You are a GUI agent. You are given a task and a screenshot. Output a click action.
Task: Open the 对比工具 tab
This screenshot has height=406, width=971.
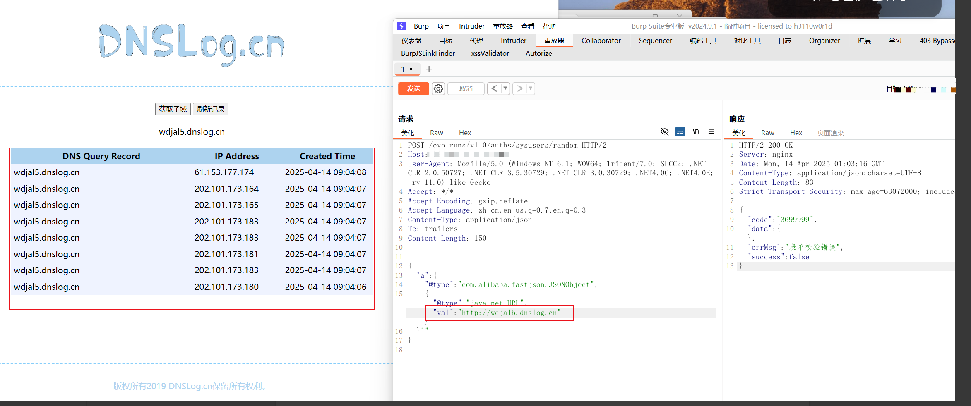pyautogui.click(x=747, y=41)
